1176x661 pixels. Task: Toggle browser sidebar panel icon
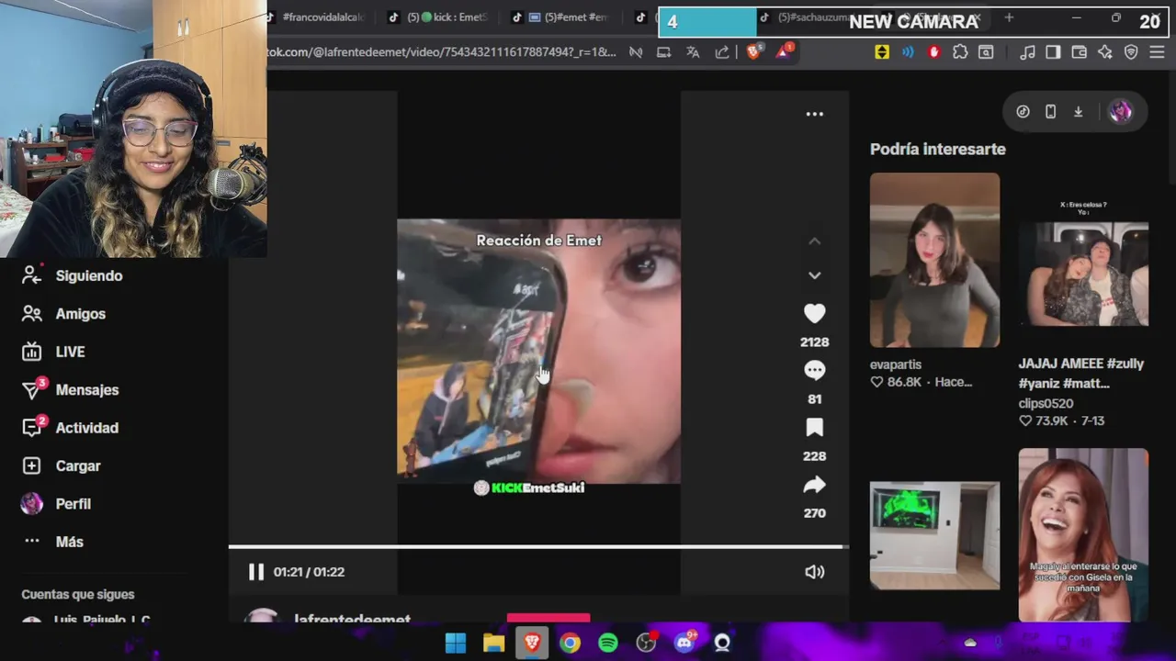(x=1053, y=52)
